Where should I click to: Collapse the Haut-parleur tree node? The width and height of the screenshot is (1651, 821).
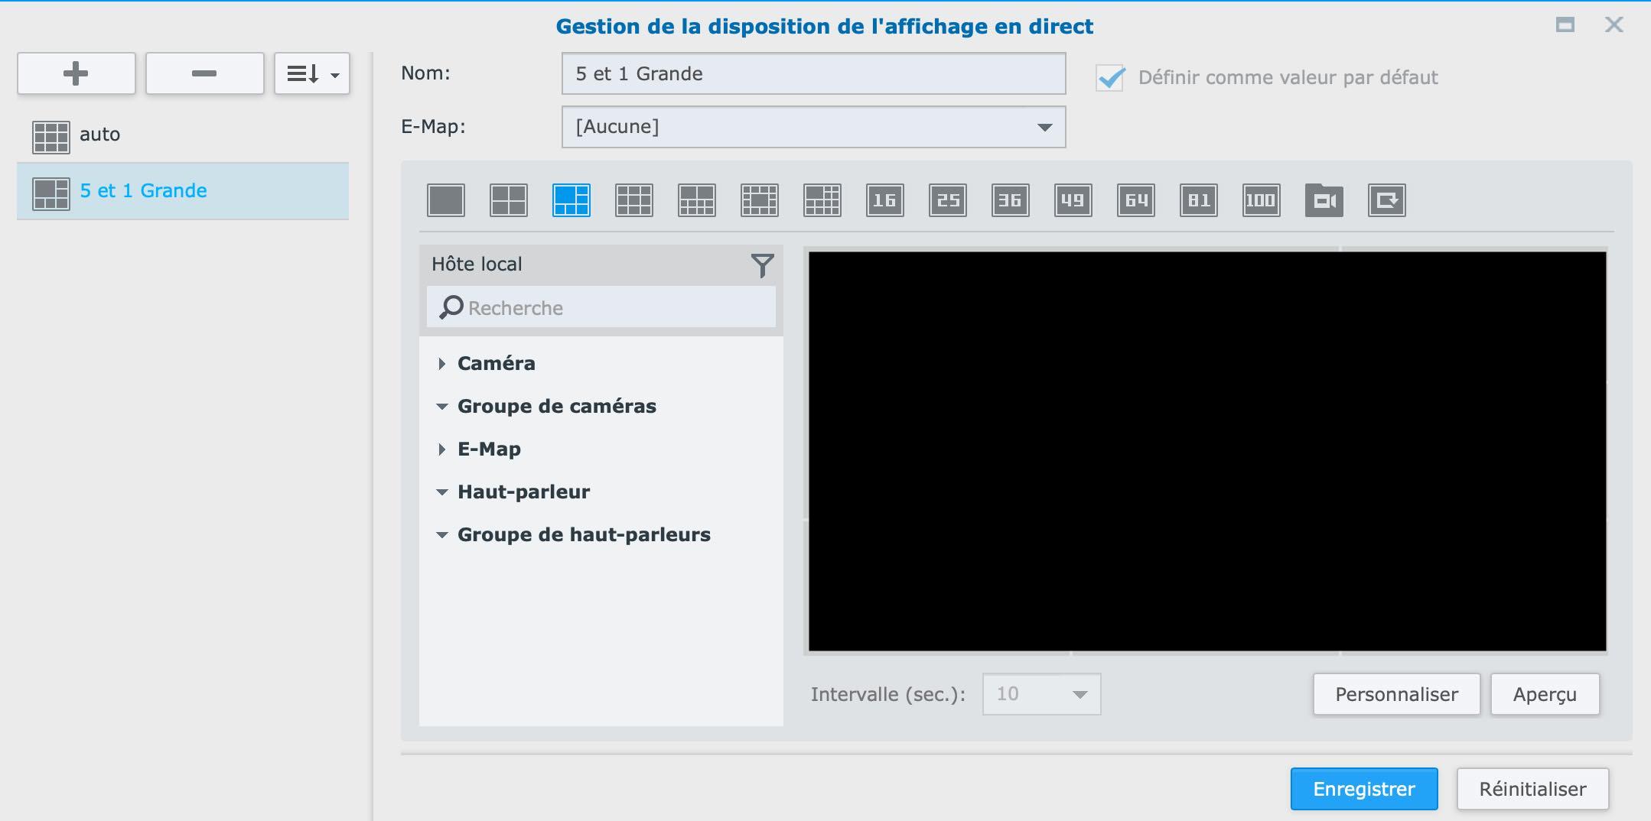point(441,492)
